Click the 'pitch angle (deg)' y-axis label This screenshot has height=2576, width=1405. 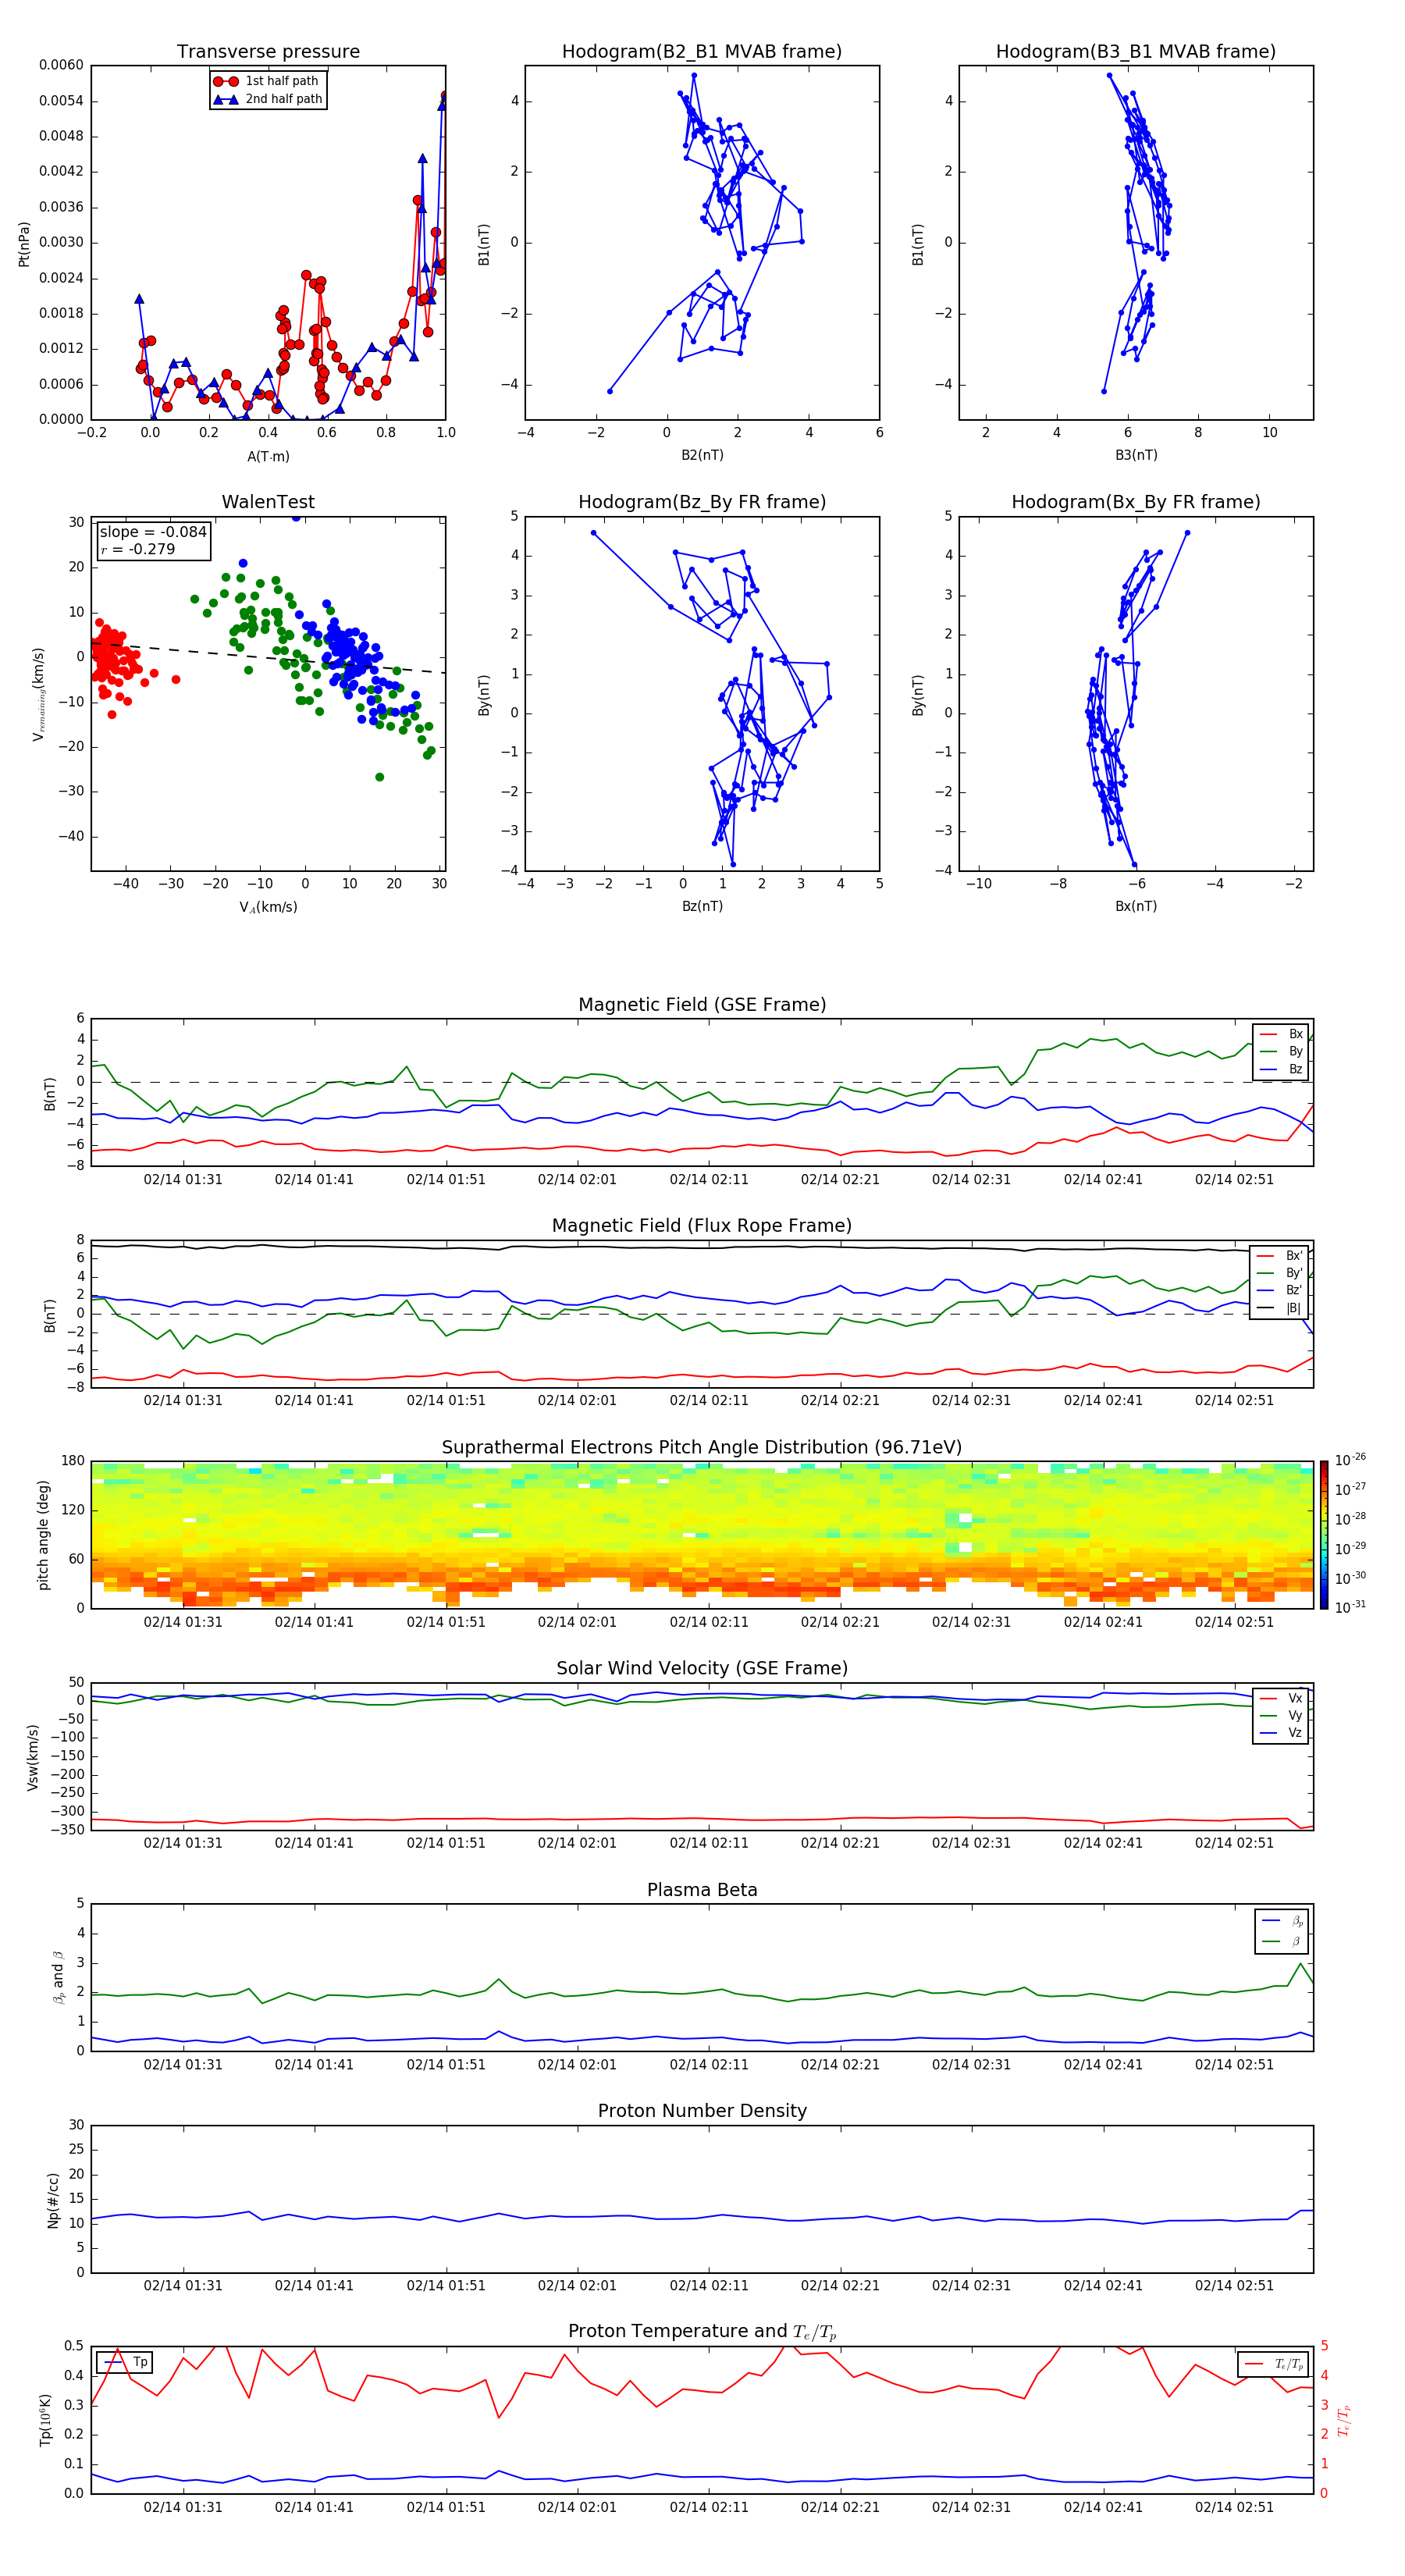click(x=43, y=1535)
